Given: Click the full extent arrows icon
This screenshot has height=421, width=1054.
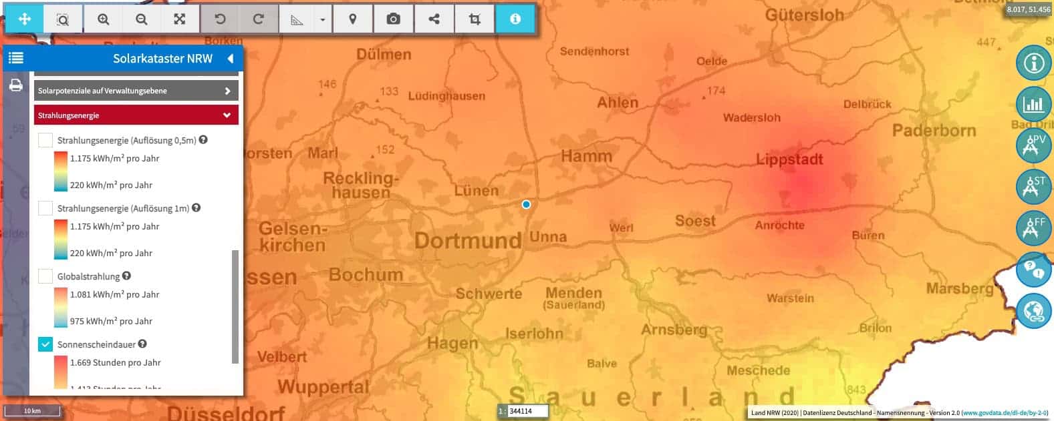Looking at the screenshot, I should (180, 19).
